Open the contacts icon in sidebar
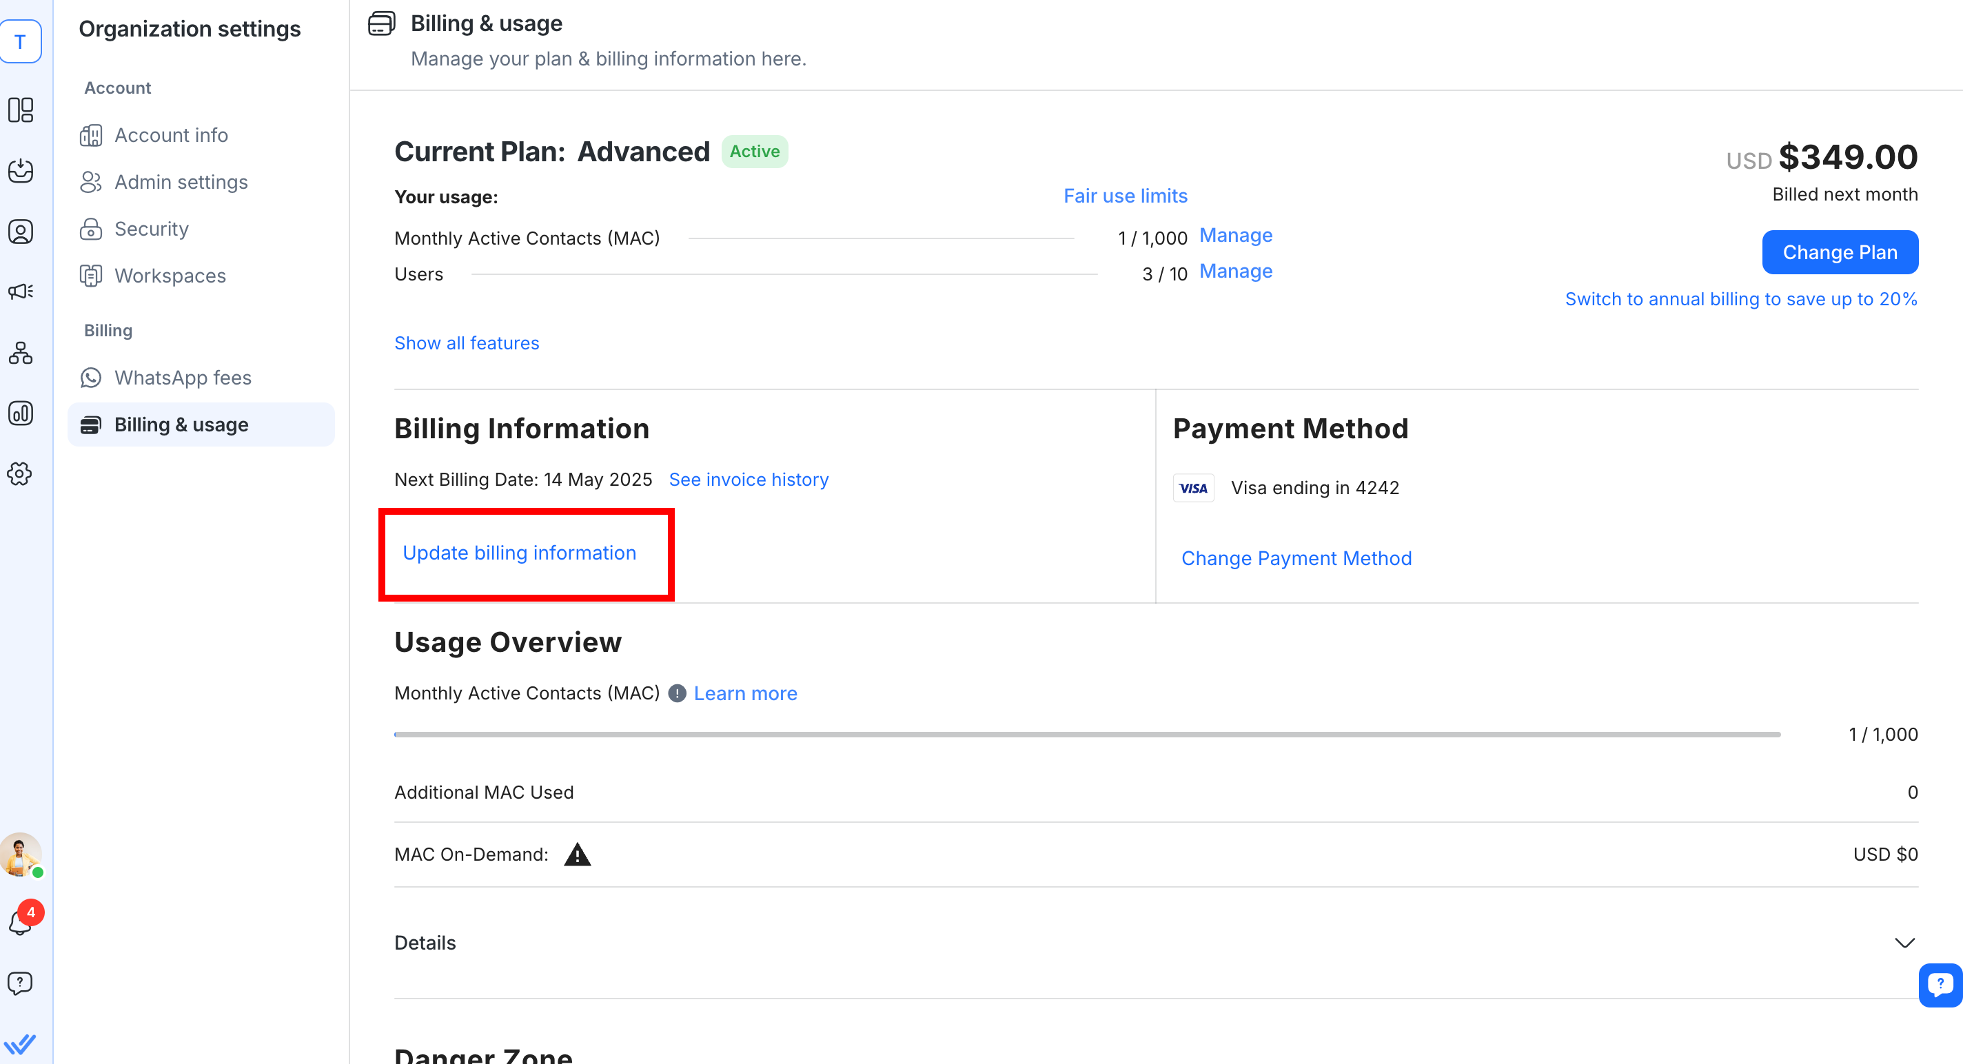 (21, 232)
